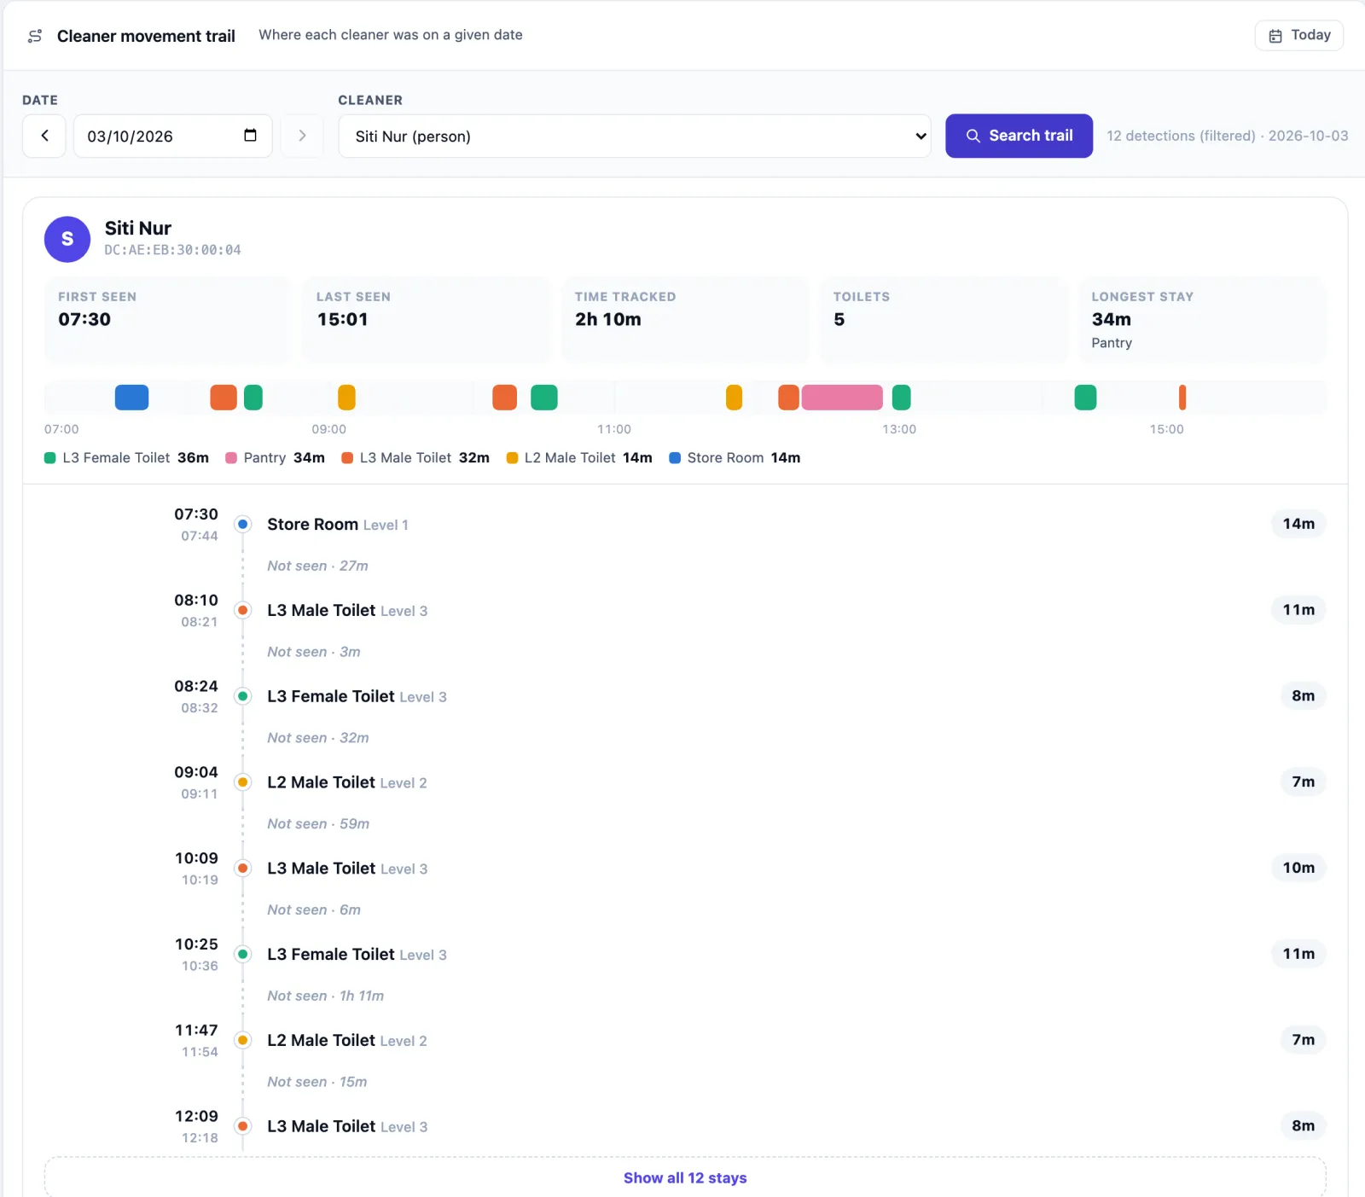Image resolution: width=1365 pixels, height=1197 pixels.
Task: Open the calendar picker icon in date field
Action: [250, 135]
